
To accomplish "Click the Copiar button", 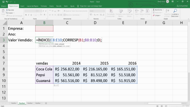I will (x=10, y=13).
